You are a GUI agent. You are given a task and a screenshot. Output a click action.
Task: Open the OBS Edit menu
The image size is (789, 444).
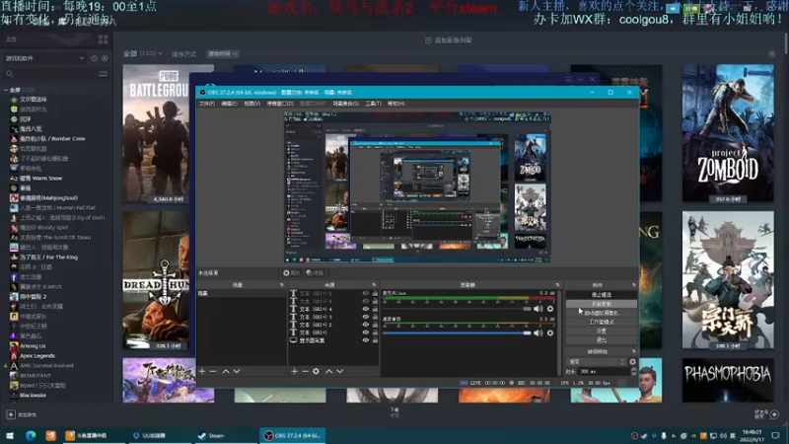(x=229, y=104)
